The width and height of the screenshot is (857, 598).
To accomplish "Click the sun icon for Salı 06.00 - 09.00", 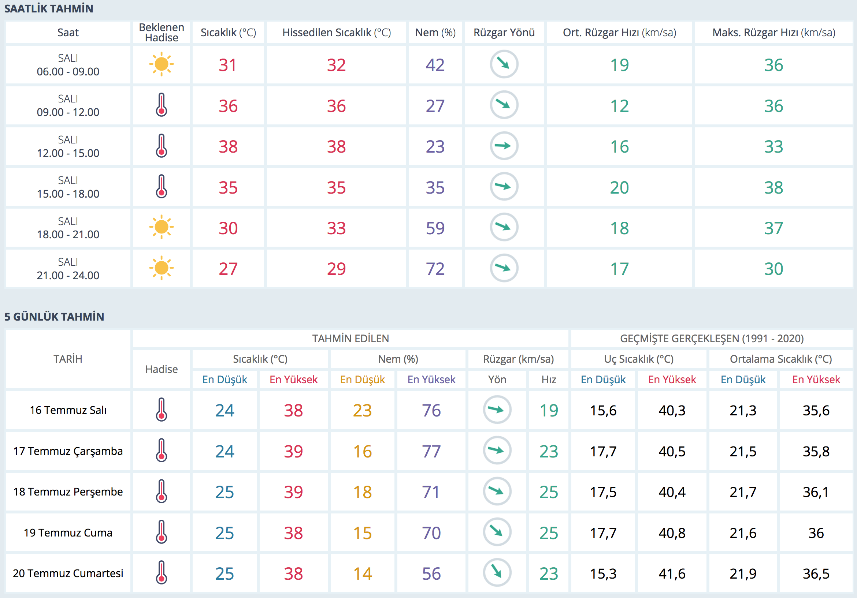I will [x=161, y=64].
